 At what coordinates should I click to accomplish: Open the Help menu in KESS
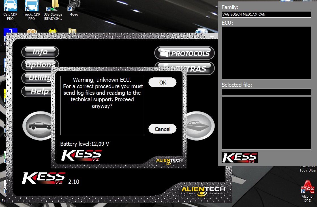point(37,91)
